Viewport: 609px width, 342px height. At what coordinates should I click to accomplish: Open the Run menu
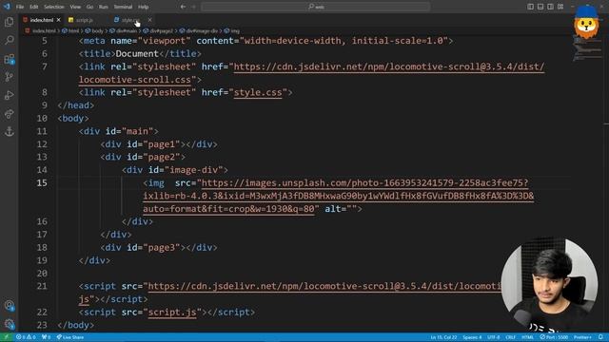coord(104,7)
